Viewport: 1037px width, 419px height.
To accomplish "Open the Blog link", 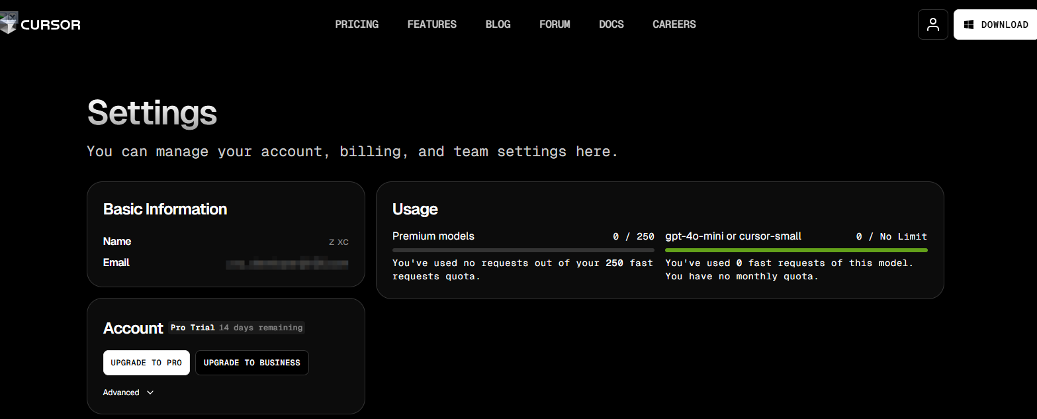I will (498, 24).
